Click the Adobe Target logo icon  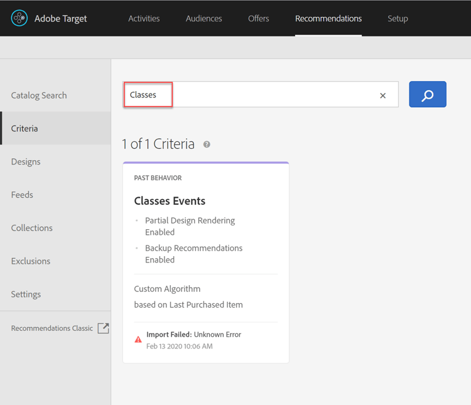19,18
